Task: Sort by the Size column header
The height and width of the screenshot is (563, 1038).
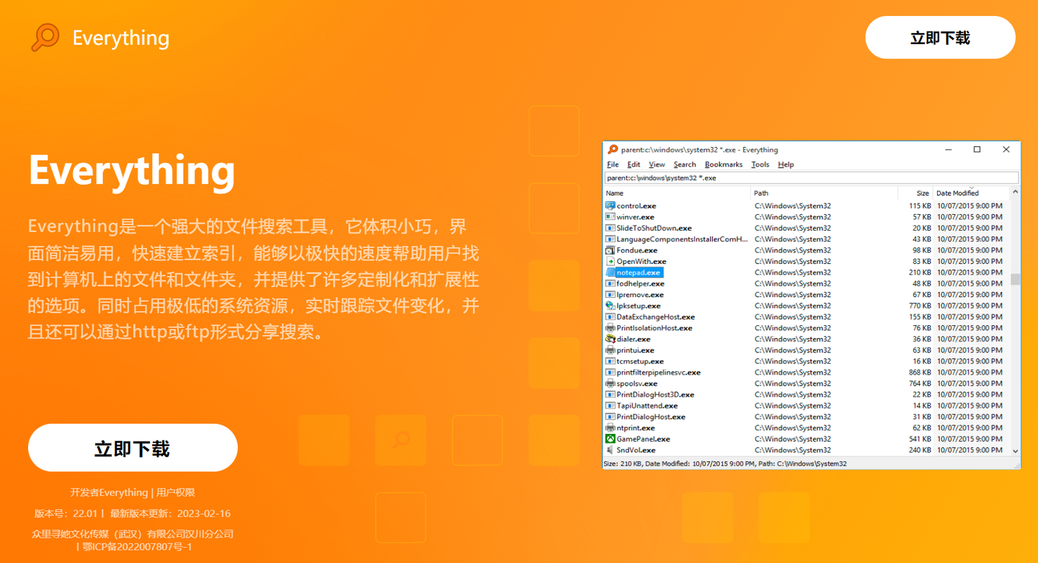Action: coord(915,193)
